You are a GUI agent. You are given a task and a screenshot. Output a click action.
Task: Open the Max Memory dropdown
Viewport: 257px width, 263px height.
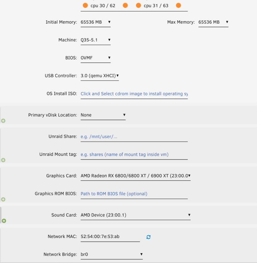[x=213, y=22]
